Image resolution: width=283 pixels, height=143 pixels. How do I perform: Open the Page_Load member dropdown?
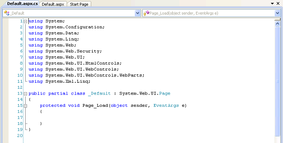click(x=277, y=13)
